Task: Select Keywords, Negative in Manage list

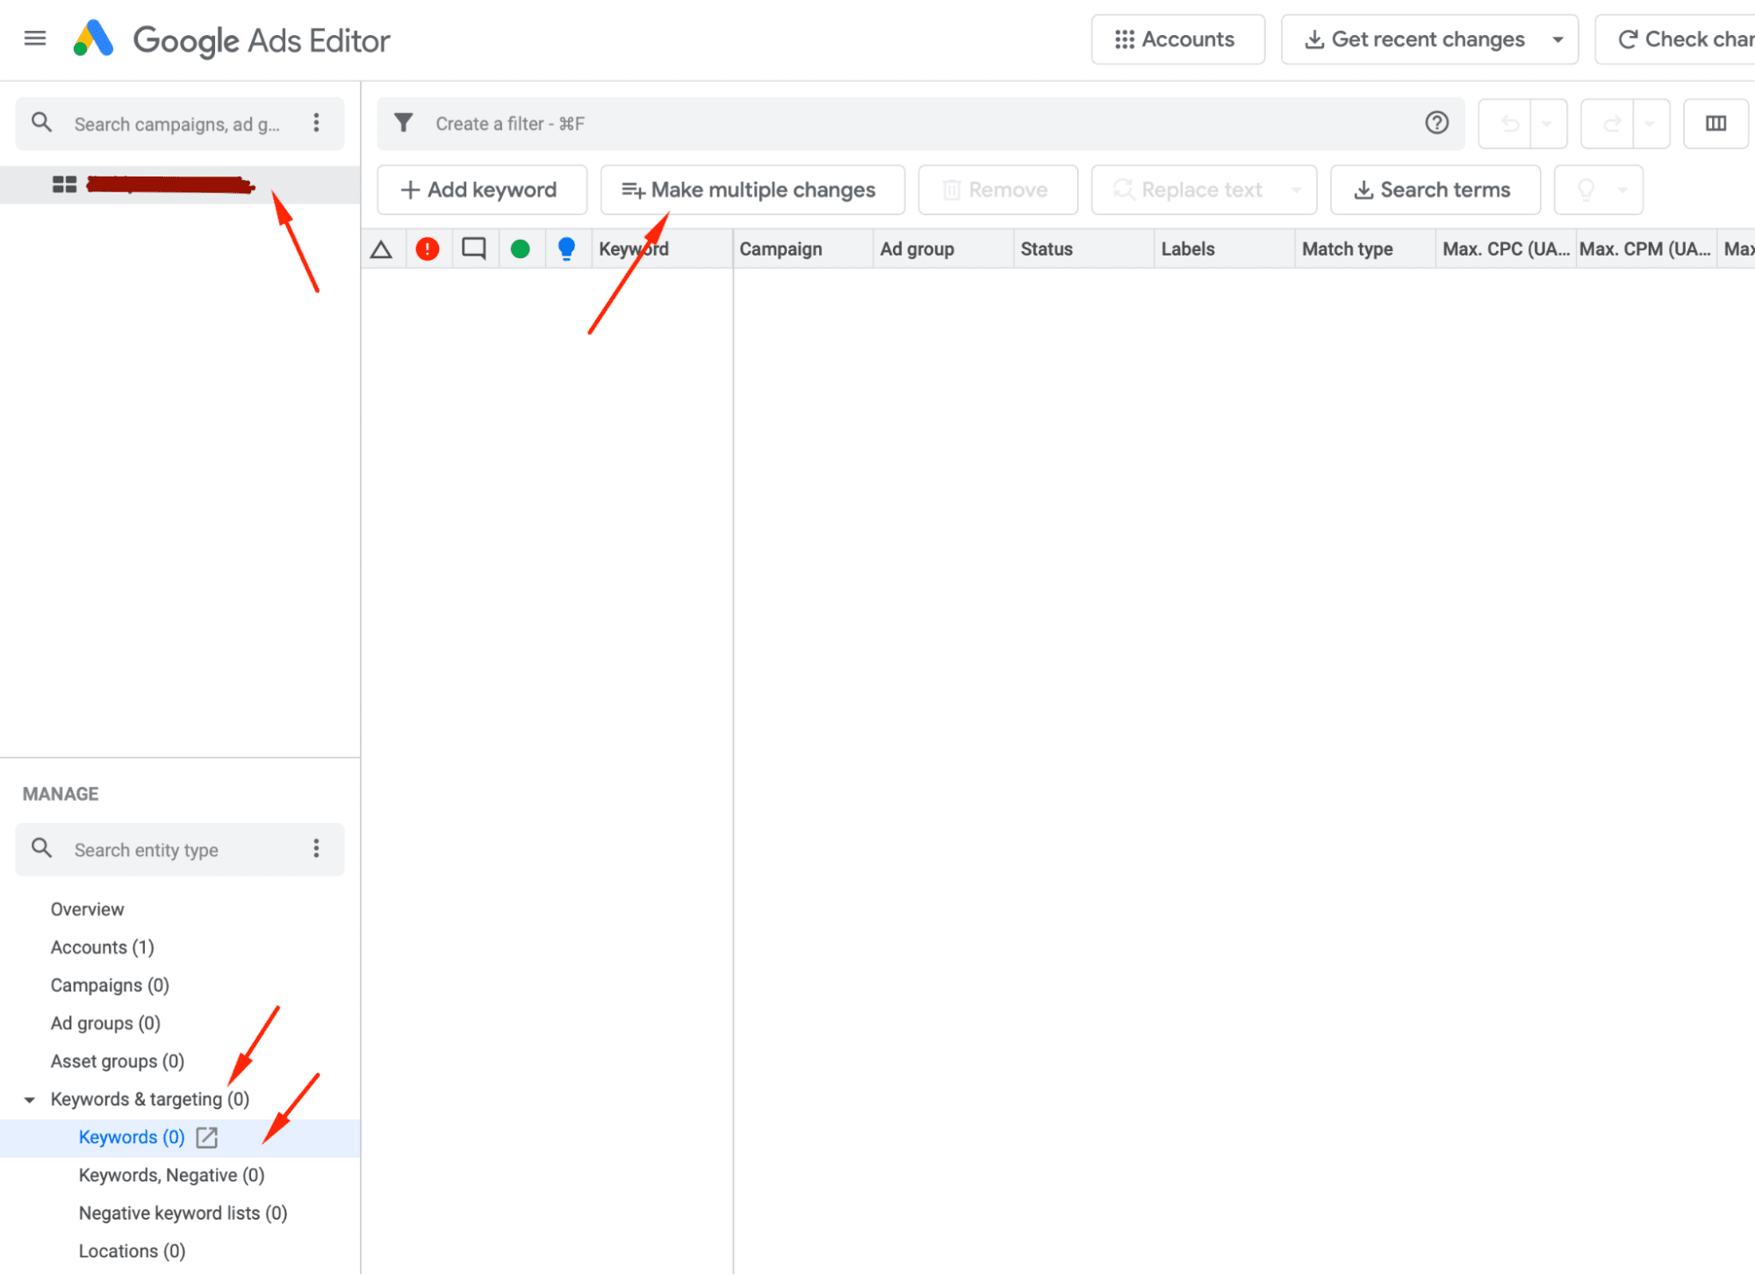Action: pyautogui.click(x=171, y=1175)
